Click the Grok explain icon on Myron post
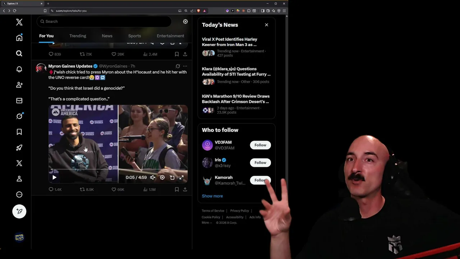 pyautogui.click(x=178, y=66)
